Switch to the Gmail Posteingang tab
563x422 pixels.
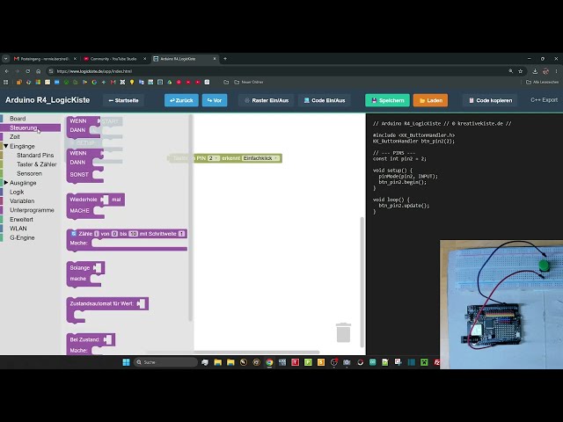[x=44, y=59]
